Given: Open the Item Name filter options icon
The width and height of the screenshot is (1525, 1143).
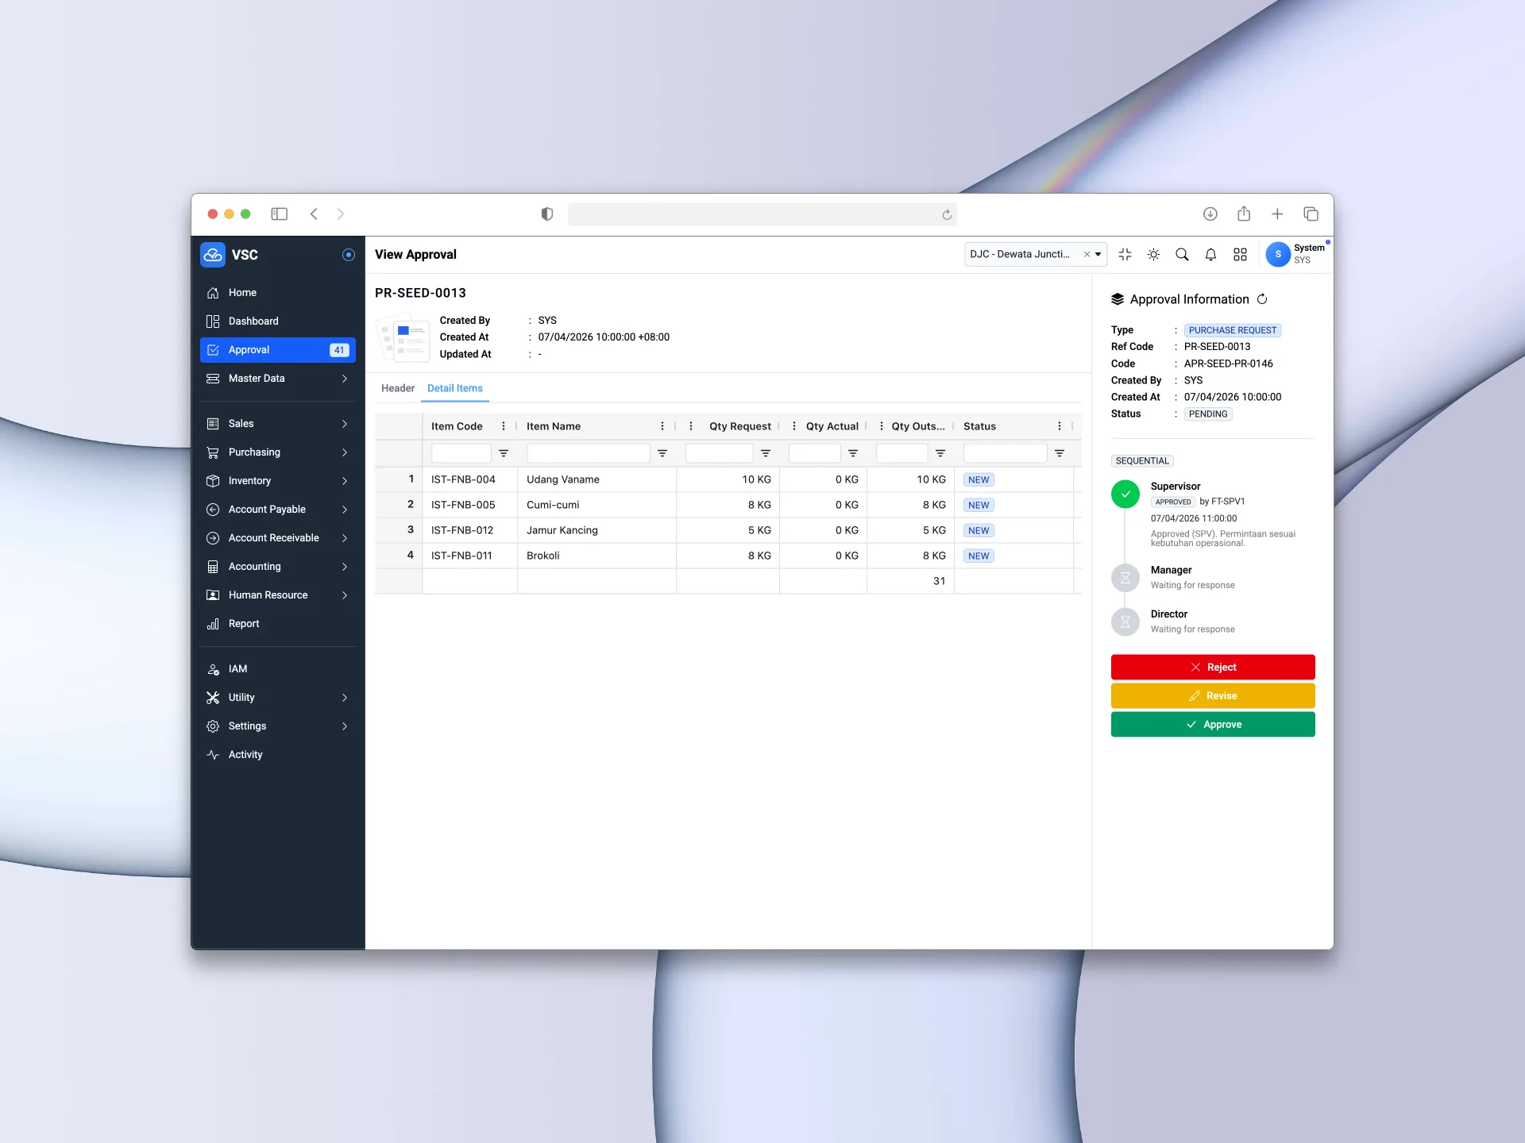Looking at the screenshot, I should tap(662, 453).
